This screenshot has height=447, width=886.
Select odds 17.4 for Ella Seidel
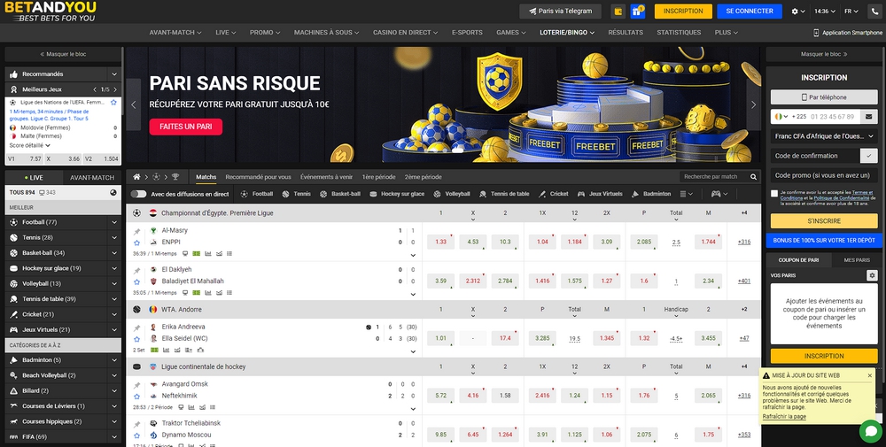pos(505,338)
